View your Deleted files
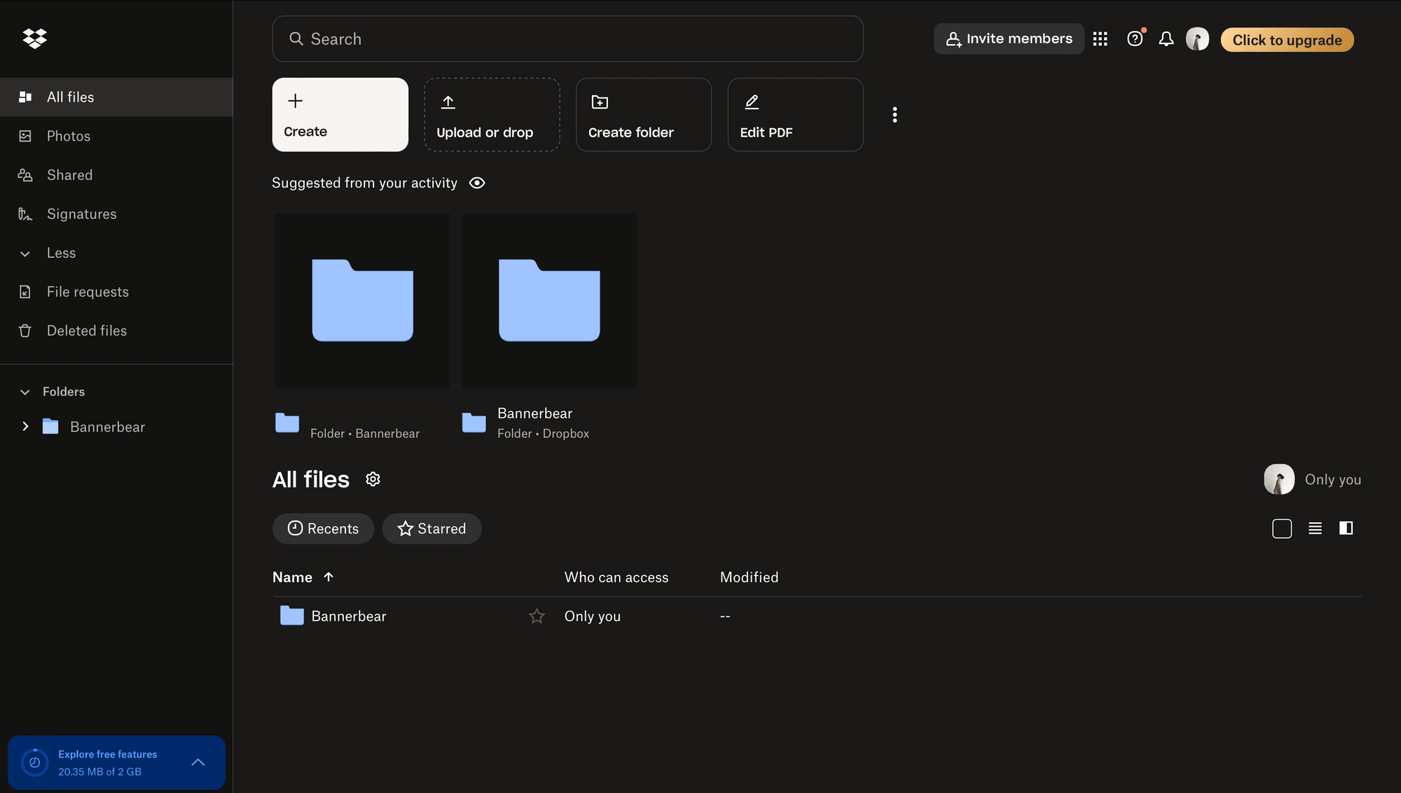 pos(86,330)
